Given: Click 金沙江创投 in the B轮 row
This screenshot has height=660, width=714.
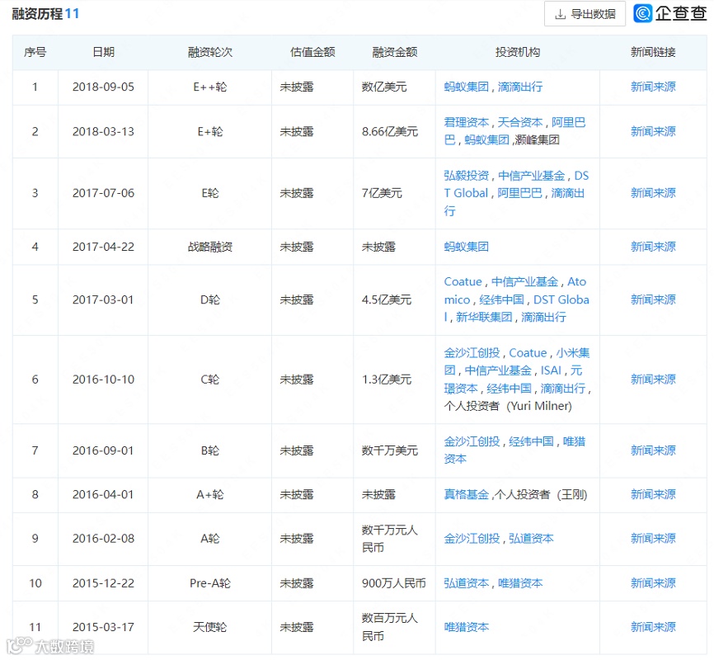Looking at the screenshot, I should click(472, 441).
